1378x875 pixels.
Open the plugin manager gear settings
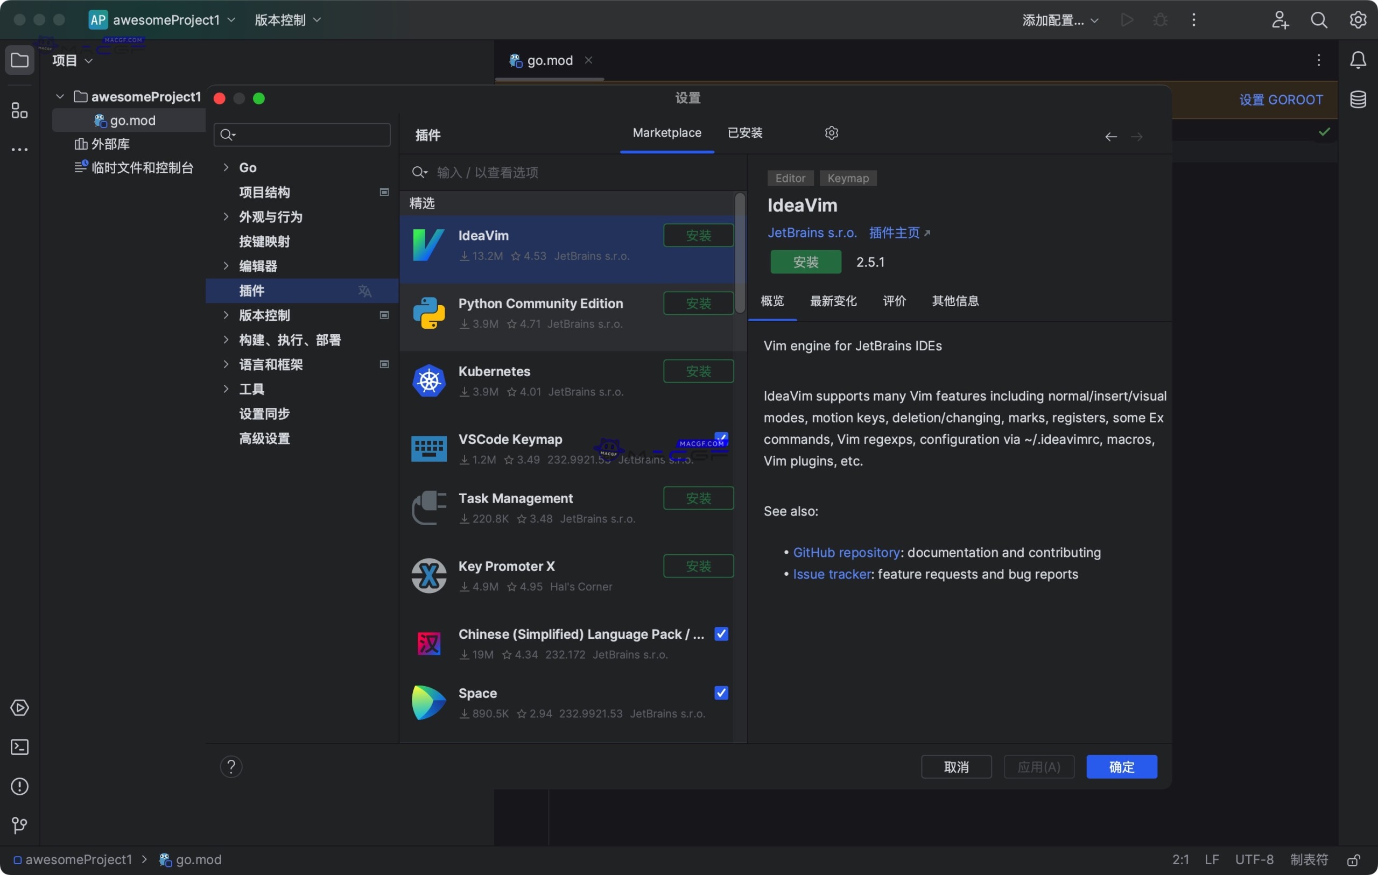click(x=832, y=133)
